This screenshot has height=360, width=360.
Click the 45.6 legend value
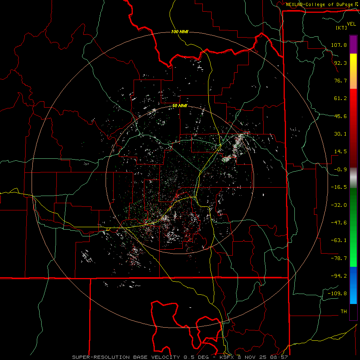point(340,116)
